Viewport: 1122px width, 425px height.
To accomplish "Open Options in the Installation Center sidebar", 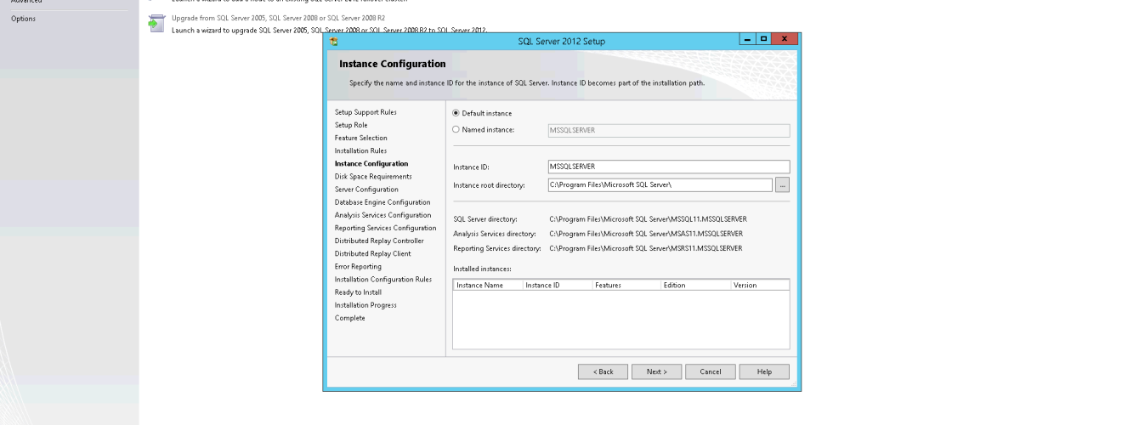I will [23, 18].
